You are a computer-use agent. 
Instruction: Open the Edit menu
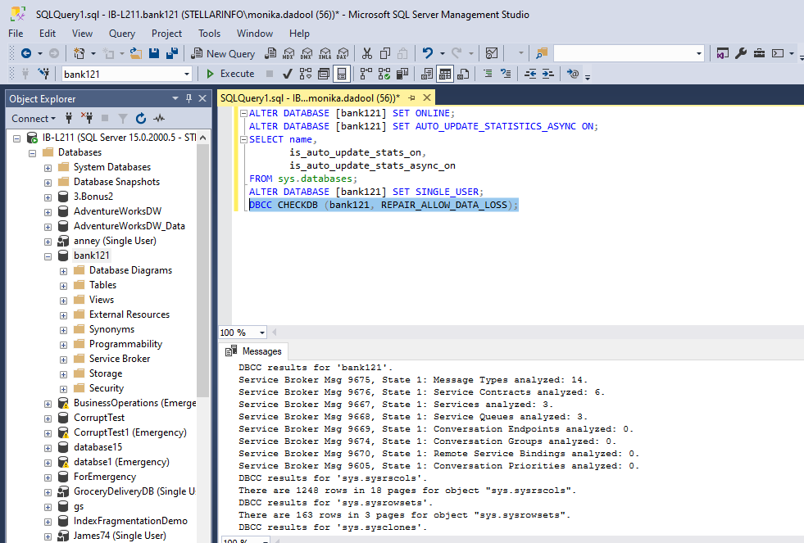[x=48, y=34]
